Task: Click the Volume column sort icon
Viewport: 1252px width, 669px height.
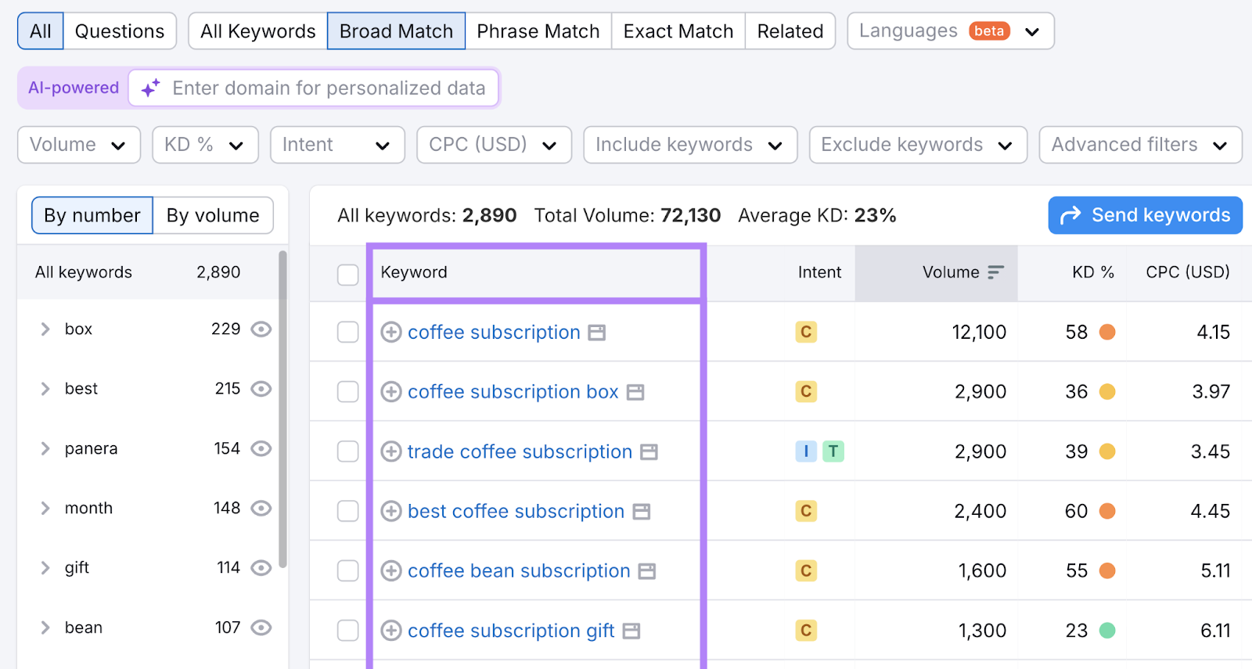Action: coord(995,272)
